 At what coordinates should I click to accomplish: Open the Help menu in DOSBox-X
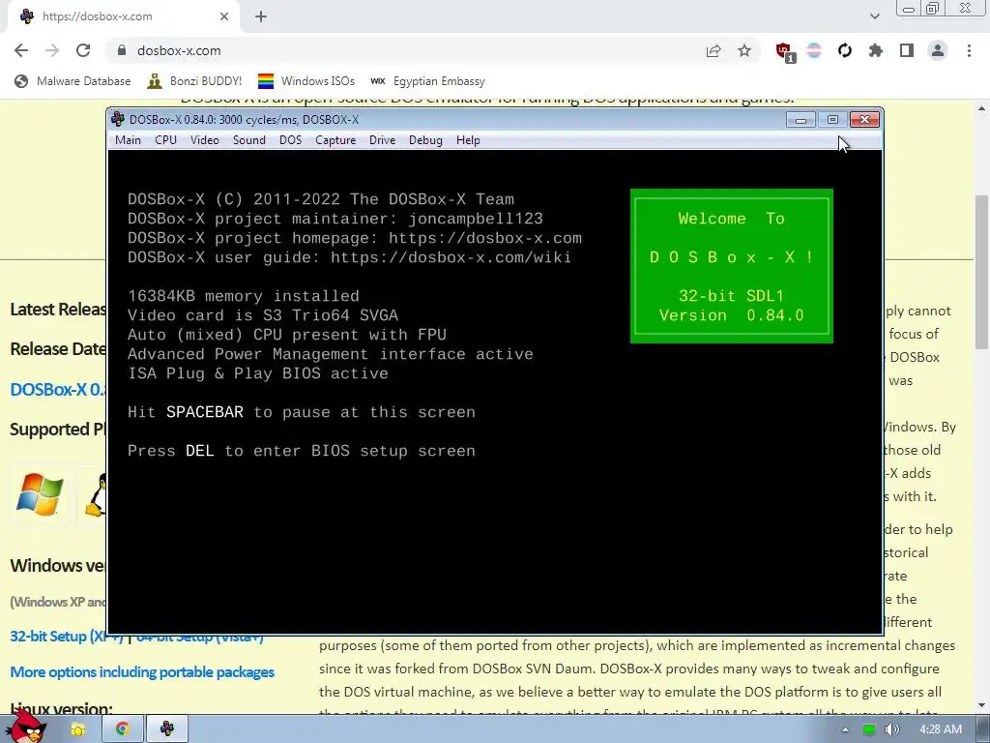click(x=468, y=140)
